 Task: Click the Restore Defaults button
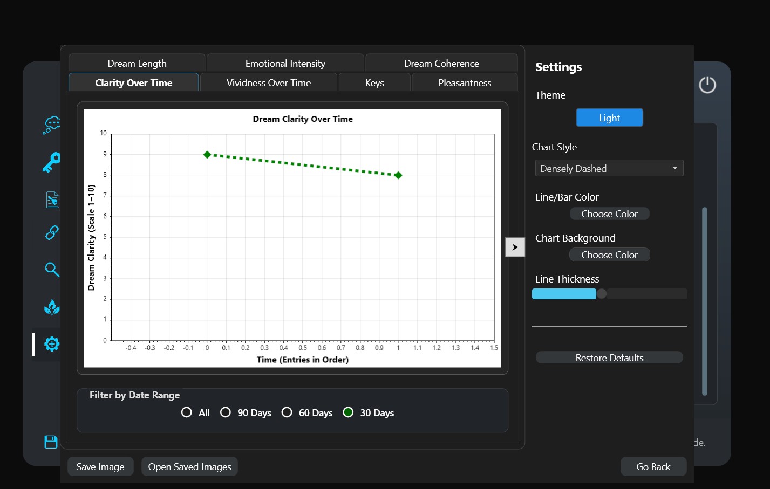(609, 357)
